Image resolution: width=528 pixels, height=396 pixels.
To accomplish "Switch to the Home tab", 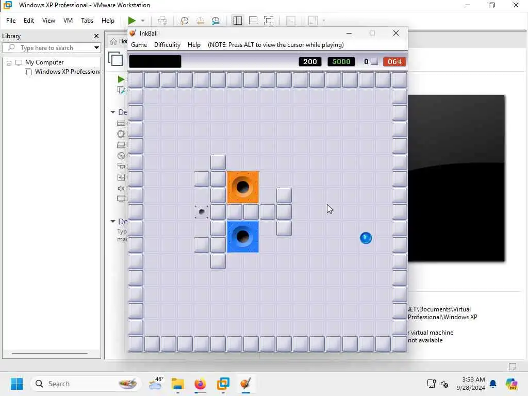I will (x=118, y=41).
